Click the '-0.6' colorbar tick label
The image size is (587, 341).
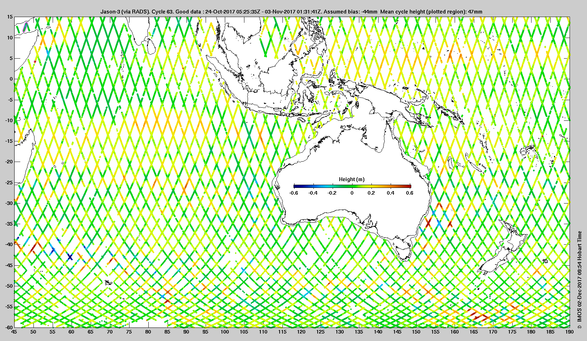[x=293, y=193]
